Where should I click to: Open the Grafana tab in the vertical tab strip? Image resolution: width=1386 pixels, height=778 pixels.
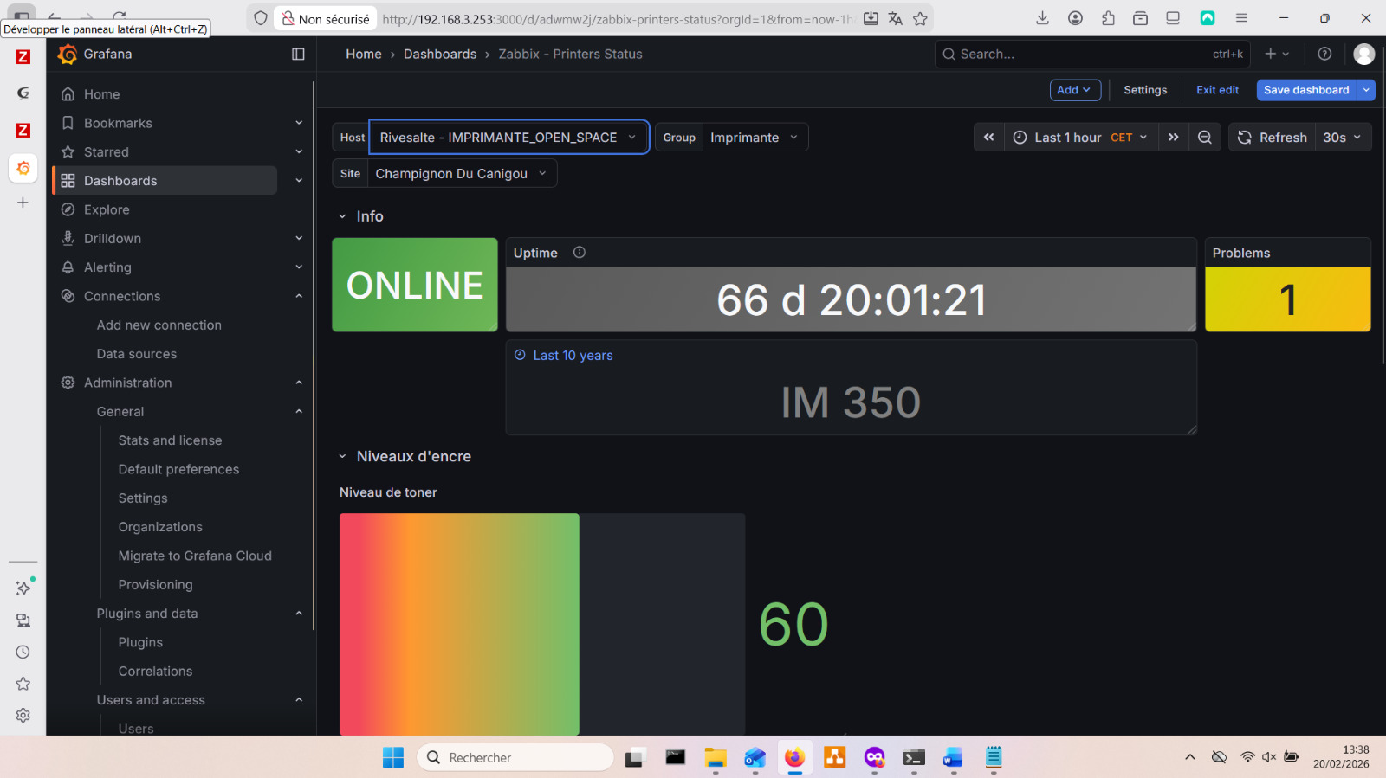(x=23, y=168)
